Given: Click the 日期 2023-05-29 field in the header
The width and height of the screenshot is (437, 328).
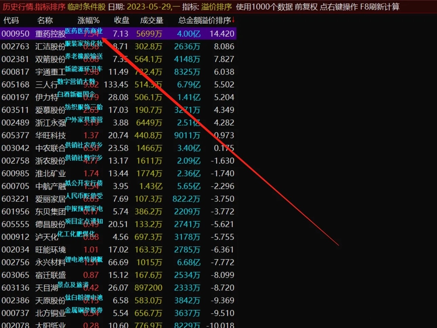Looking at the screenshot, I should (x=144, y=7).
